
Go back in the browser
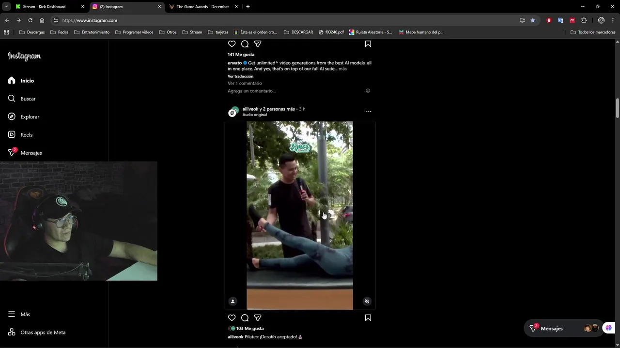pyautogui.click(x=7, y=20)
